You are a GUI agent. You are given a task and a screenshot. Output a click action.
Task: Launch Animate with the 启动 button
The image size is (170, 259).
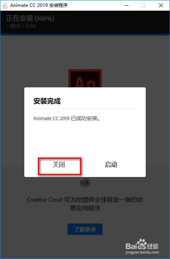coord(111,165)
